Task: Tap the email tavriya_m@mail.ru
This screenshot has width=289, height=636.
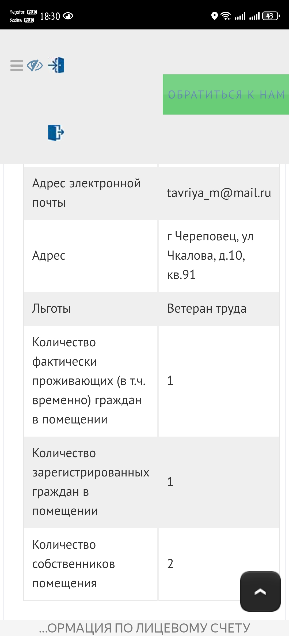Action: (219, 193)
